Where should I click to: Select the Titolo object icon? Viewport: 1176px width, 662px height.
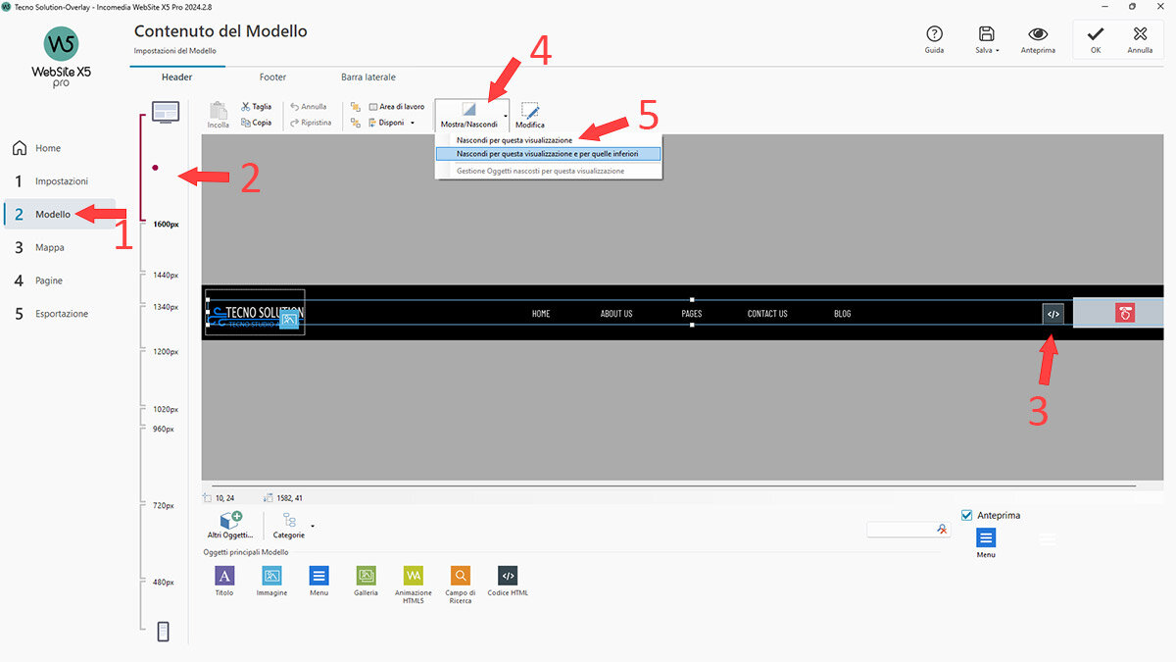[x=224, y=576]
